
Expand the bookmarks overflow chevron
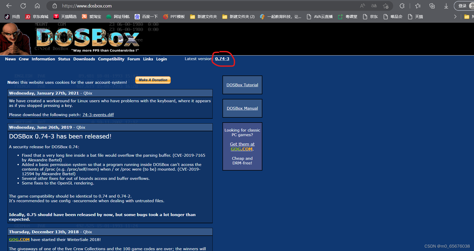point(455,17)
